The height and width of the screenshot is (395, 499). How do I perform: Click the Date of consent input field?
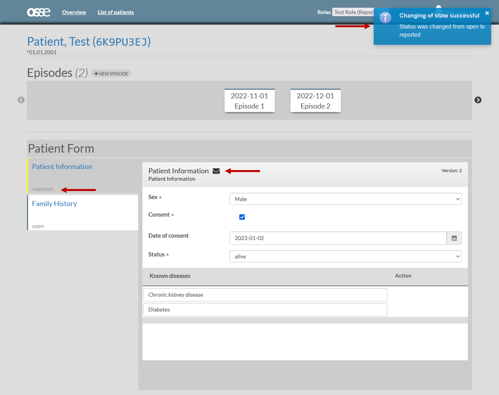338,238
